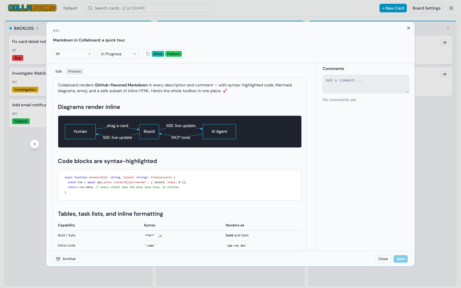This screenshot has width=461, height=288.
Task: Open the size dropdown showing M
Action: click(74, 54)
